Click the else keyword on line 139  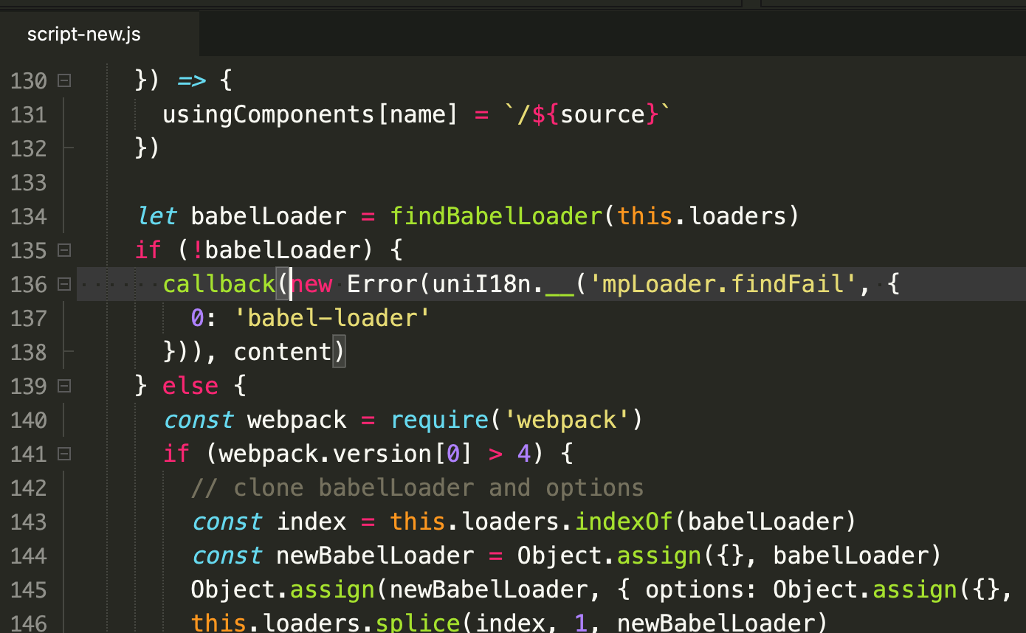(x=190, y=387)
